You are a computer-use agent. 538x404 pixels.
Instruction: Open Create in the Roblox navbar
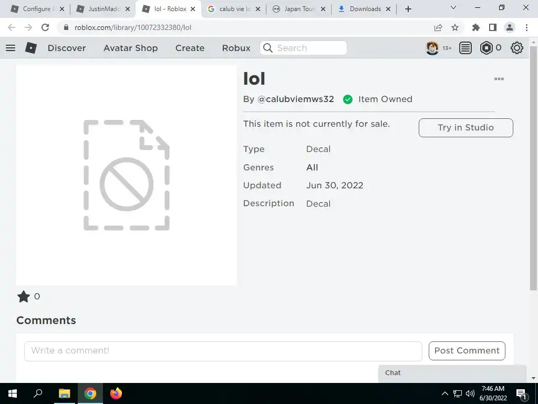tap(190, 48)
